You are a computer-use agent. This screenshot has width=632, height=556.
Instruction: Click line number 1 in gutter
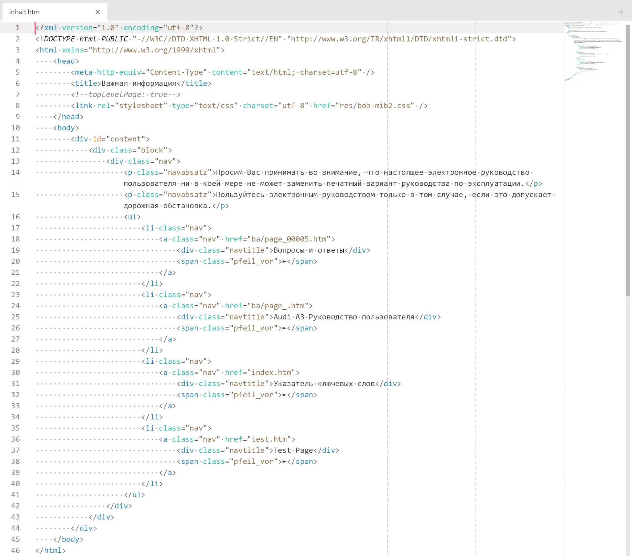(x=18, y=28)
